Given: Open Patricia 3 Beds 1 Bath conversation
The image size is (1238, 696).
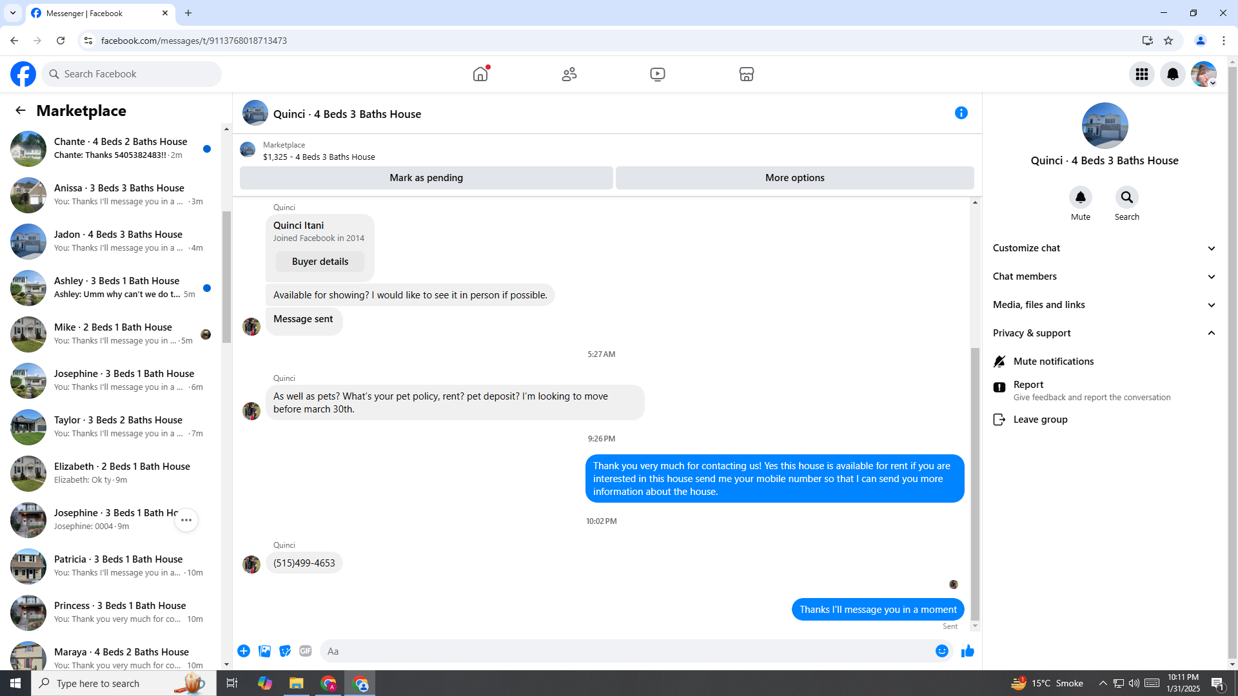Looking at the screenshot, I should (x=111, y=566).
